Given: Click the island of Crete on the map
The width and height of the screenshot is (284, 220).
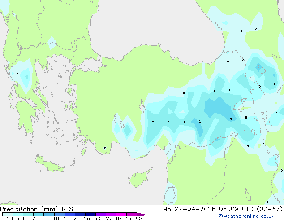Looking at the screenshot, I should tap(50, 164).
